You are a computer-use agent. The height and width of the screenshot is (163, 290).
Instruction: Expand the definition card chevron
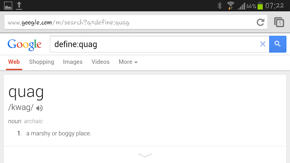[145, 155]
